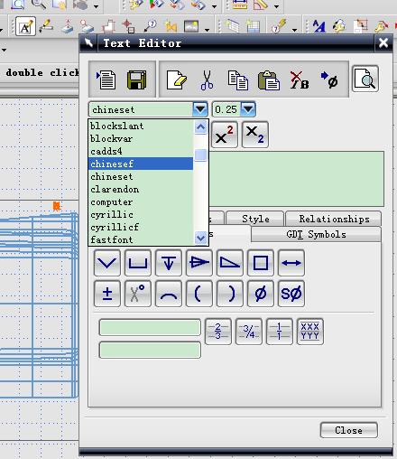Switch to the GDT Symbols tab
This screenshot has height=459, width=397.
pyautogui.click(x=316, y=234)
